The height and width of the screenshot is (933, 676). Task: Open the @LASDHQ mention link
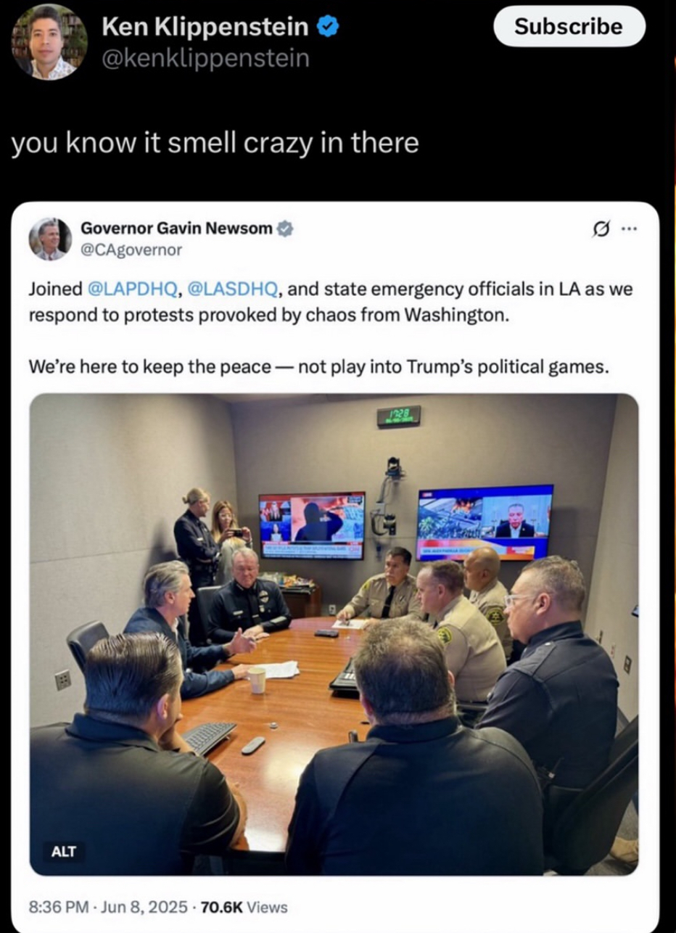[x=232, y=289]
